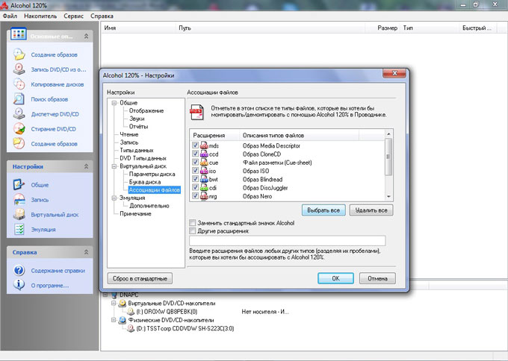Click the 'Запись DVD/CD из образов' icon
The width and height of the screenshot is (508, 361).
[x=19, y=69]
